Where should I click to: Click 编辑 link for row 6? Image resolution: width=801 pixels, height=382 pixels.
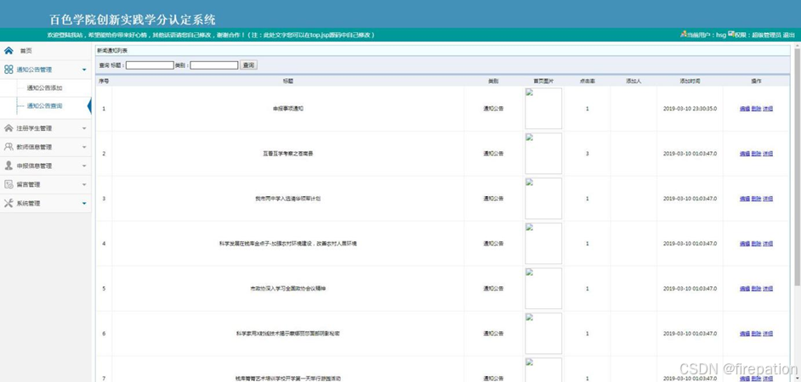[744, 334]
